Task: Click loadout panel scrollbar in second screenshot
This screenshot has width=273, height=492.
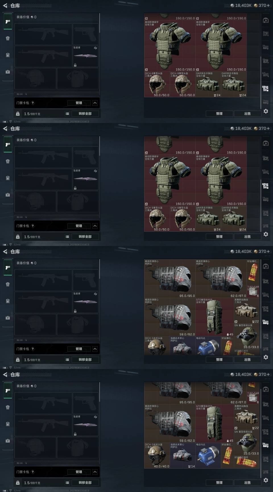Action: 100,145
